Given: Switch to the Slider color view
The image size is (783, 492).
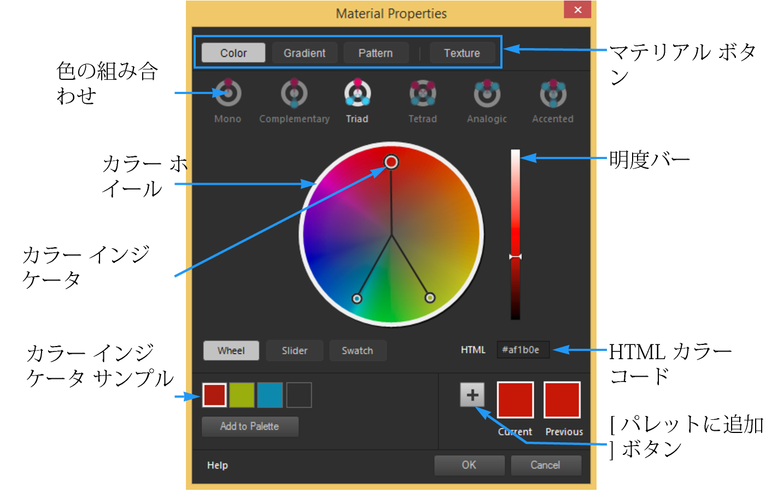Looking at the screenshot, I should (295, 350).
